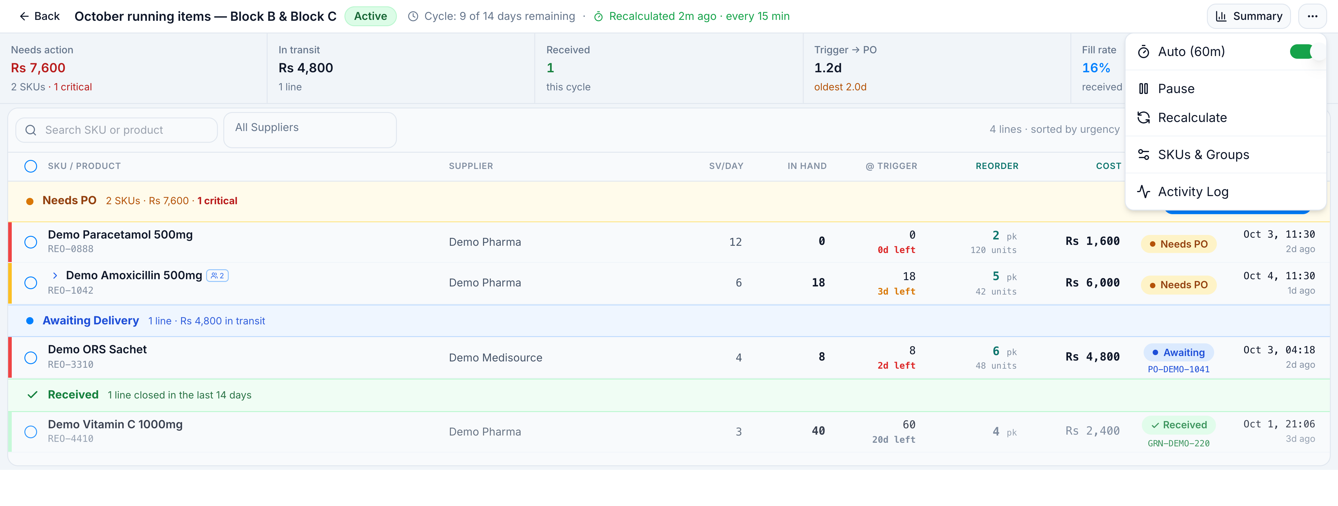Click the magnifier icon in search box

(x=31, y=130)
